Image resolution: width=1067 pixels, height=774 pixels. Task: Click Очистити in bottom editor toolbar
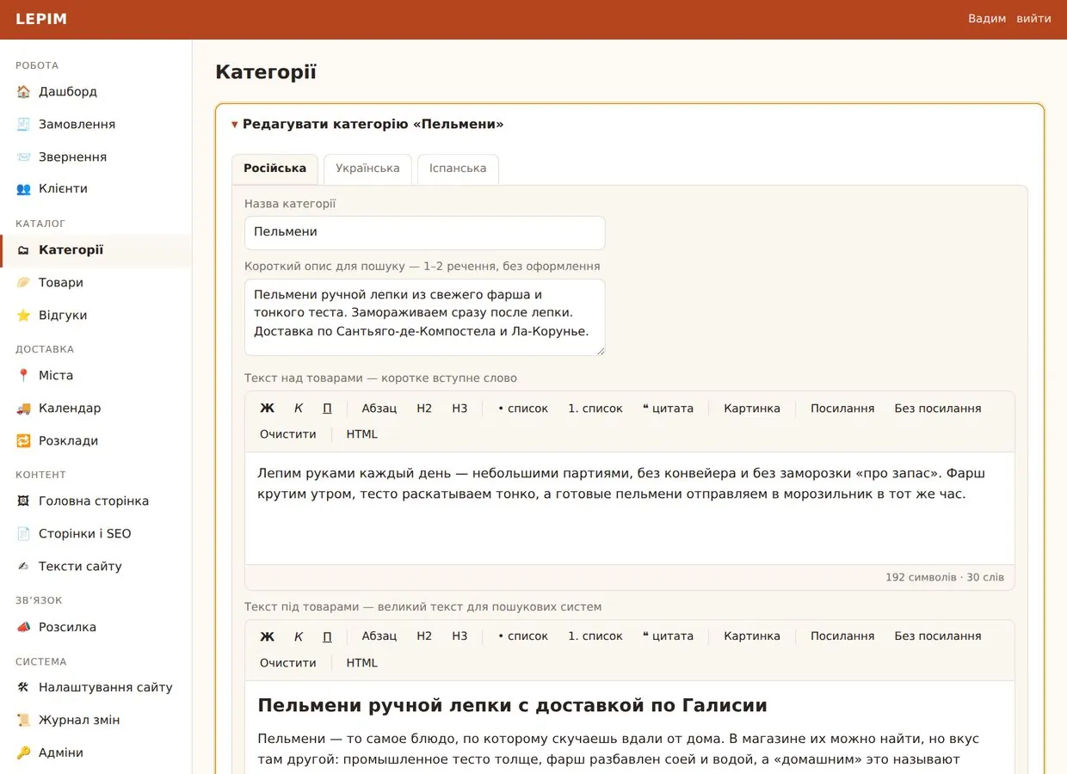(288, 663)
